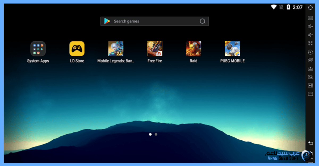Click the Search games input field

154,21
